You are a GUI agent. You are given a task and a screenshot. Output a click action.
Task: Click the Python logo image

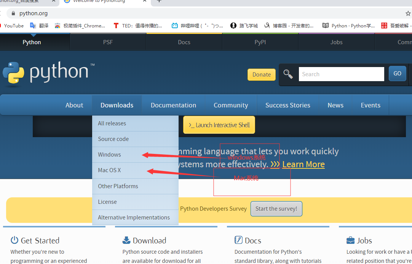[x=48, y=74]
